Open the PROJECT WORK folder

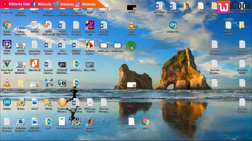click(228, 25)
